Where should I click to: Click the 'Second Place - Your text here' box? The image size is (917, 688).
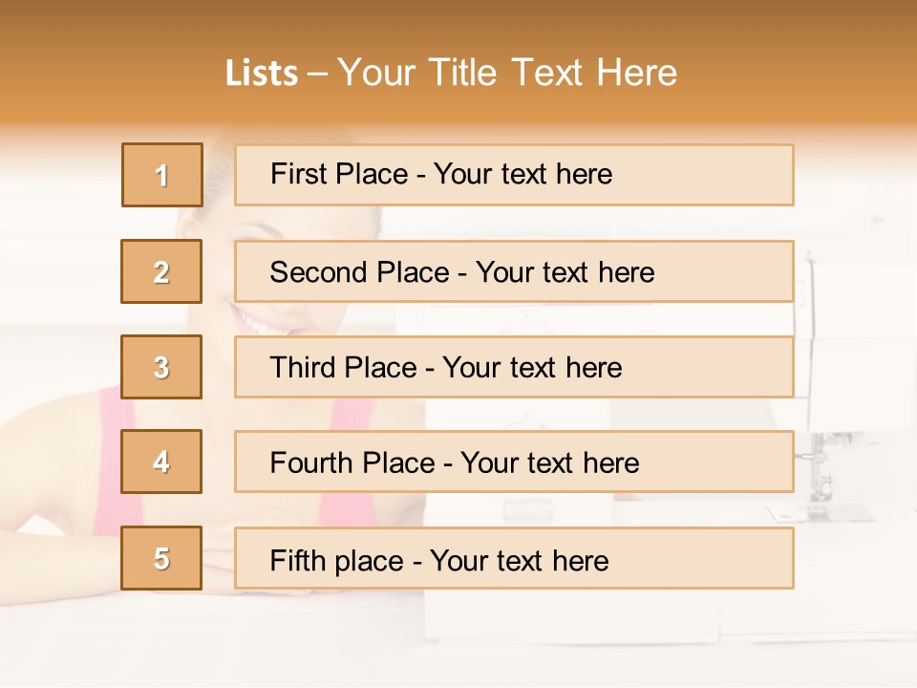[x=514, y=271]
